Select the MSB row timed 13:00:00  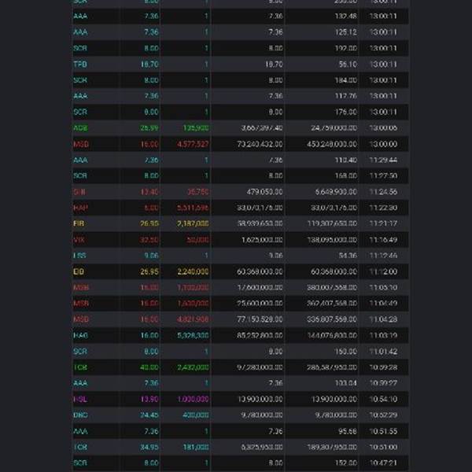241,144
